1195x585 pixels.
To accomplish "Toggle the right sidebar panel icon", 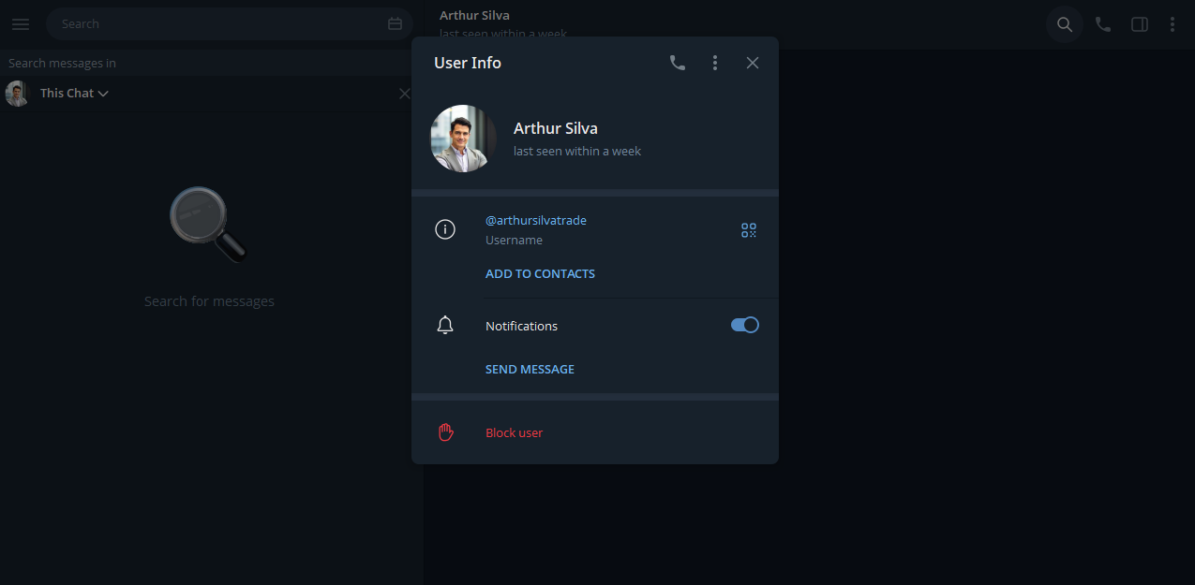I will pos(1139,24).
